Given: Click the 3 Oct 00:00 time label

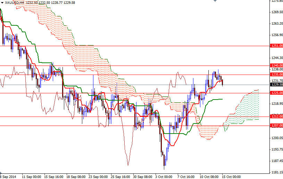Looking at the screenshot, I should [x=164, y=176].
